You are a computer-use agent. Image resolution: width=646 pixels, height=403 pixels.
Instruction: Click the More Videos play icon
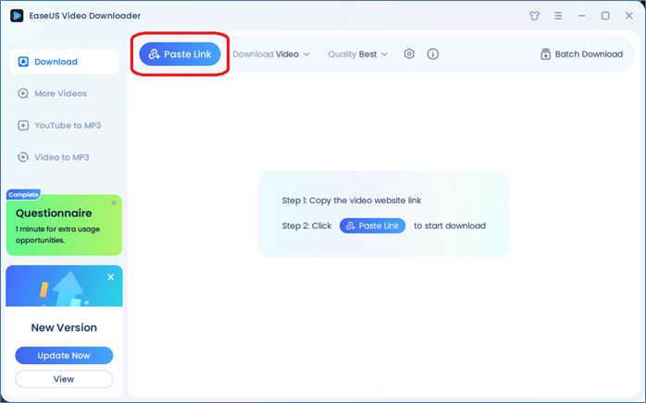tap(23, 93)
